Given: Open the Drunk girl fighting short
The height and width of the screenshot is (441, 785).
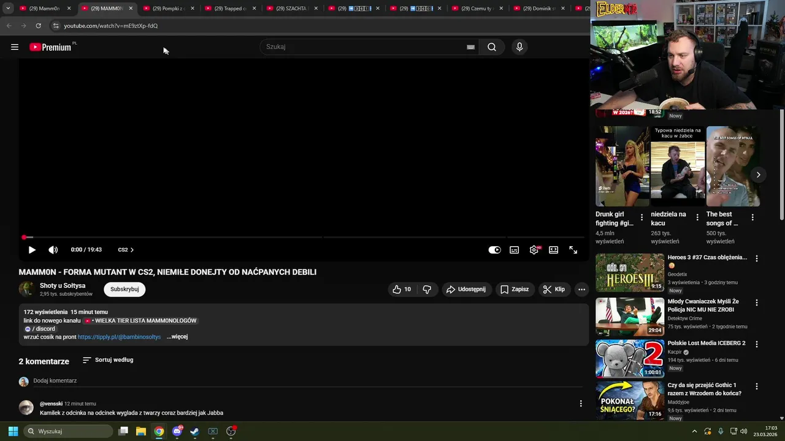Looking at the screenshot, I should tap(622, 166).
